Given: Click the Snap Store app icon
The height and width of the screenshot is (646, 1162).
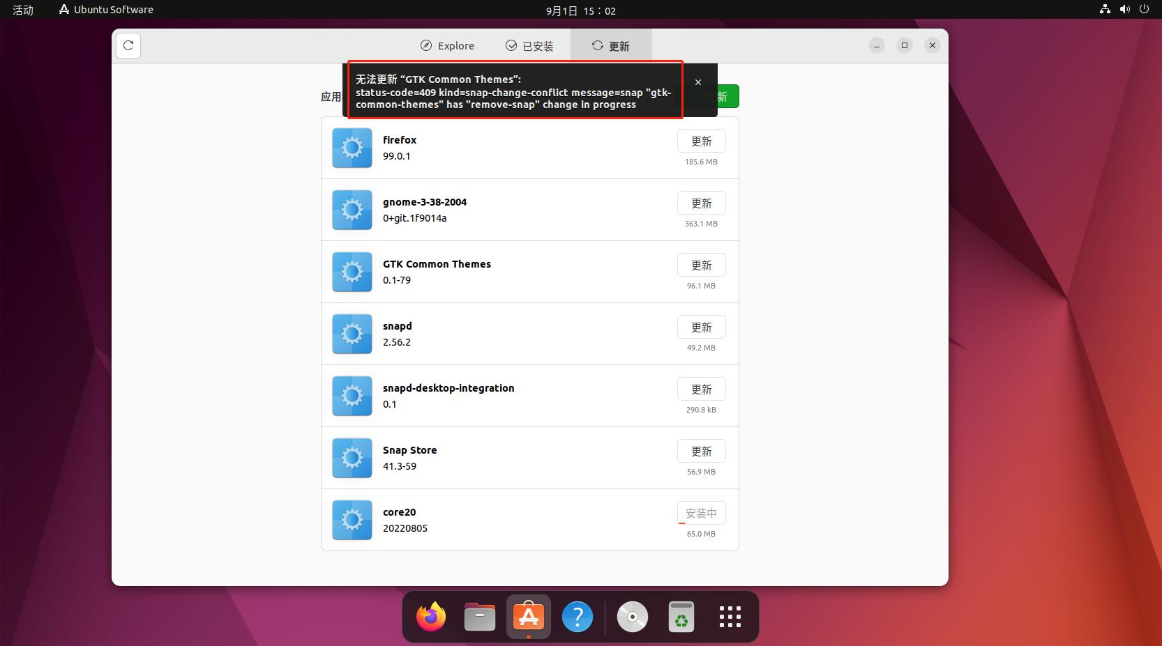Looking at the screenshot, I should 352,458.
